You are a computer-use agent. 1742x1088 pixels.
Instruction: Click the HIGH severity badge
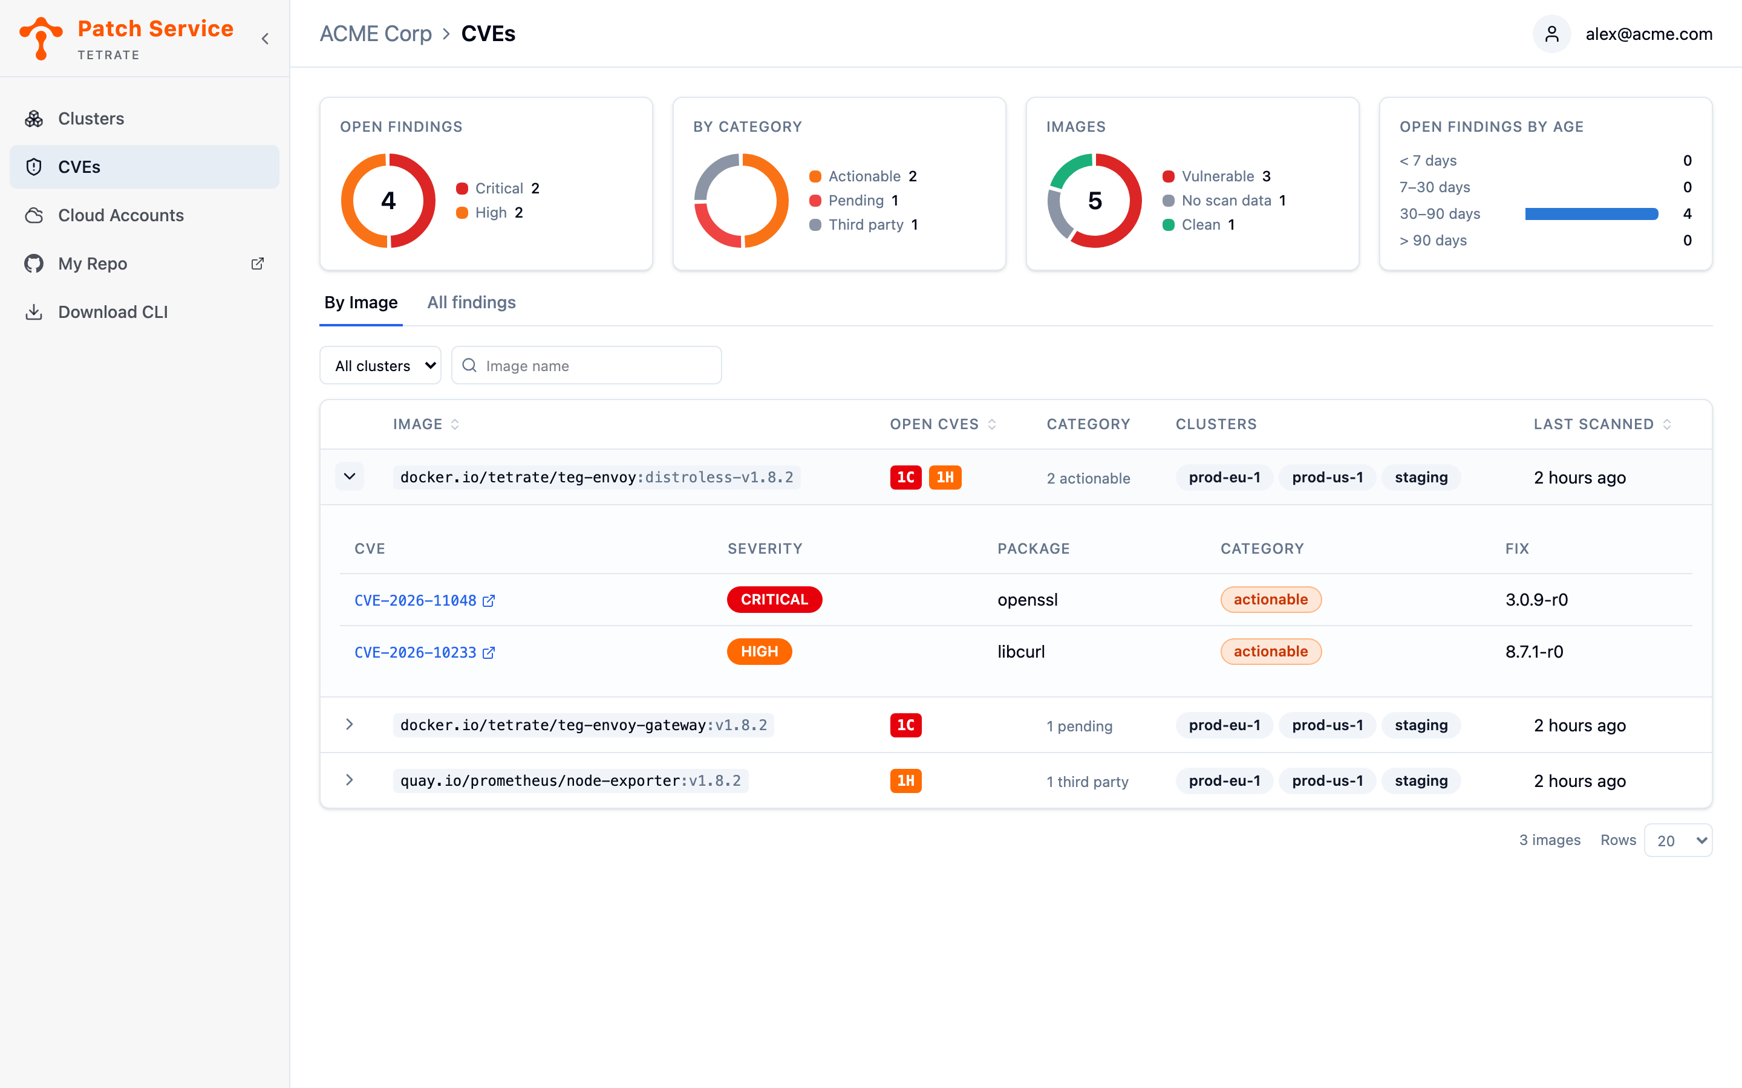[760, 651]
